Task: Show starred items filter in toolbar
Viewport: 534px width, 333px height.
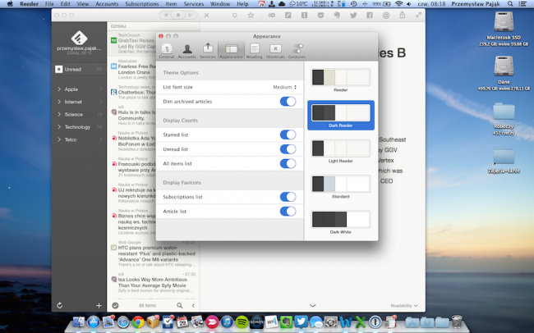Action: pos(166,15)
